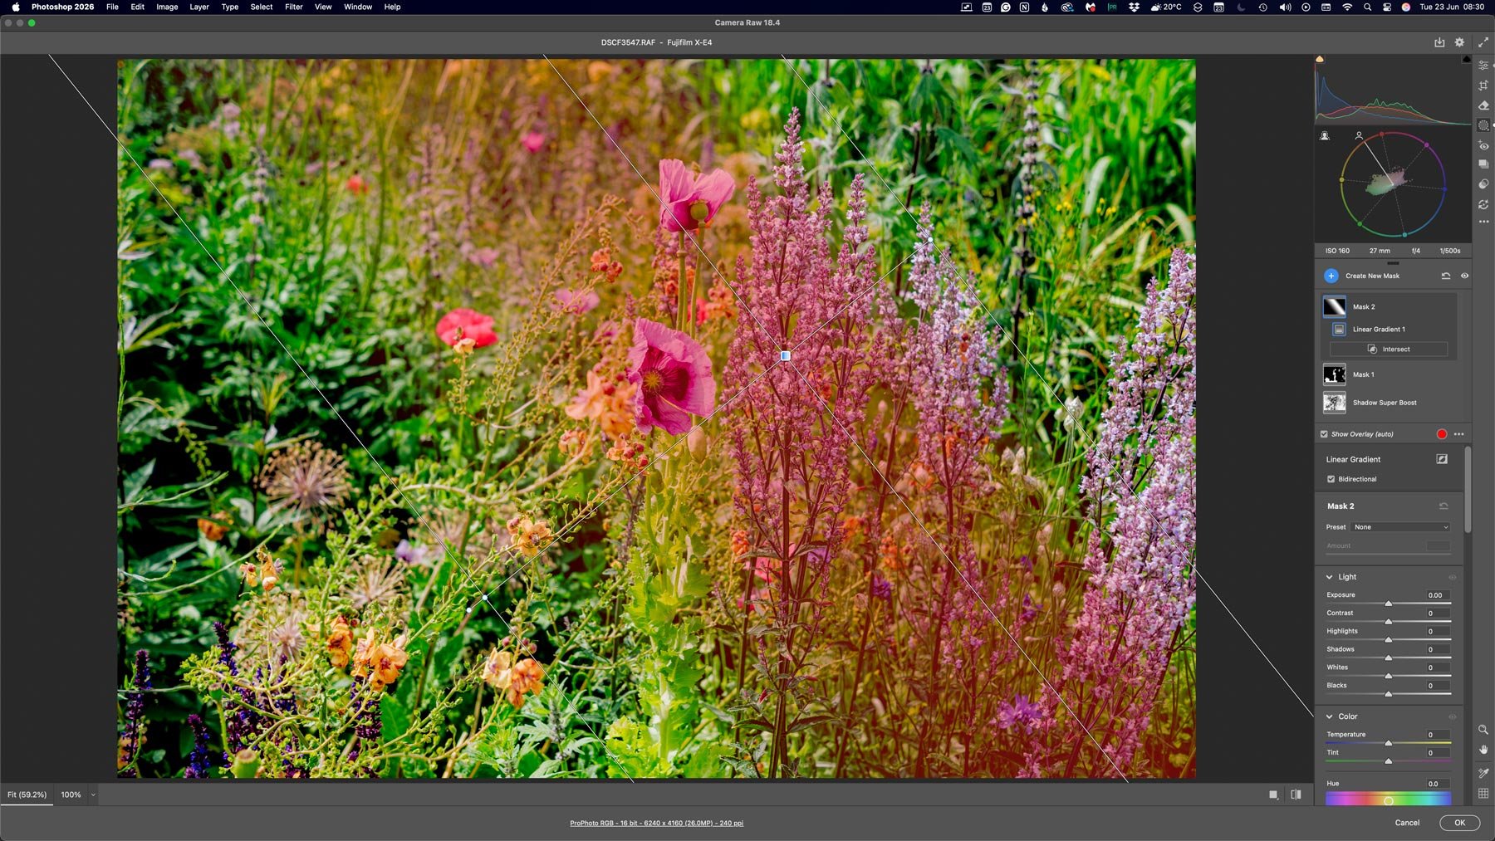Click the Cancel button
1495x841 pixels.
(1407, 823)
